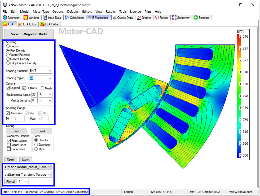This screenshot has width=260, height=196.
Task: Toggle Point Labels checkbox
Action: (9, 141)
